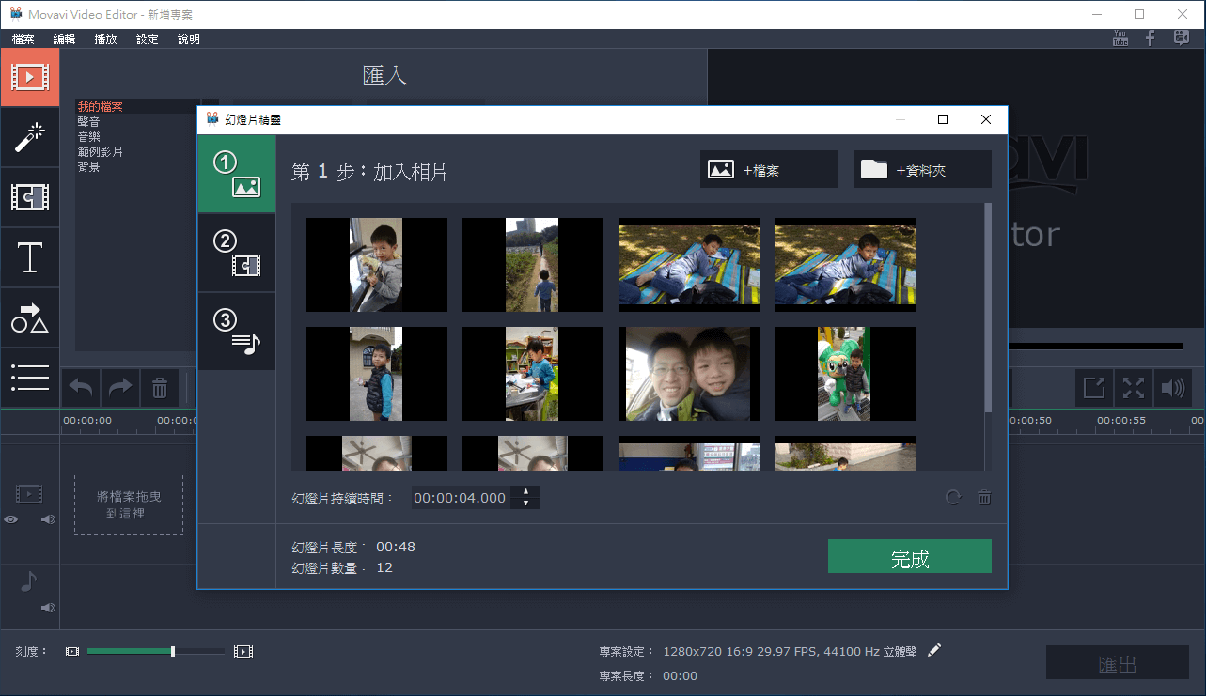
Task: Click the 完成 button
Action: coord(909,556)
